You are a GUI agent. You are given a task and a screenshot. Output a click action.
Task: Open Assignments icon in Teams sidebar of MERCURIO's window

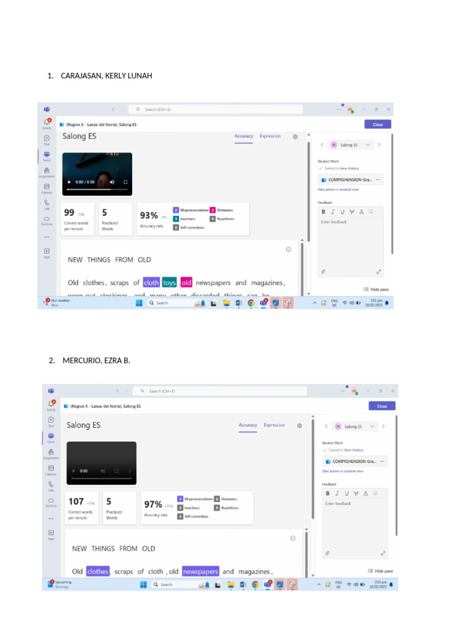[x=51, y=454]
